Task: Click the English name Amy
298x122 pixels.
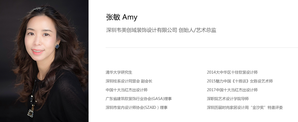Action: pos(130,17)
